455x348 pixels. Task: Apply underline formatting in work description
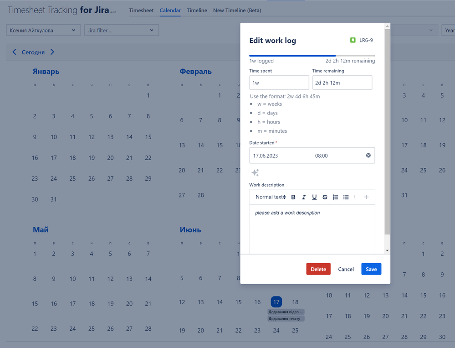pos(314,197)
